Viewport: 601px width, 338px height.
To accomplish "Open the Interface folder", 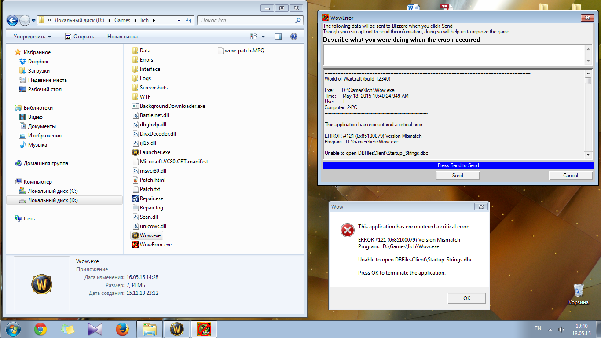I will [146, 69].
